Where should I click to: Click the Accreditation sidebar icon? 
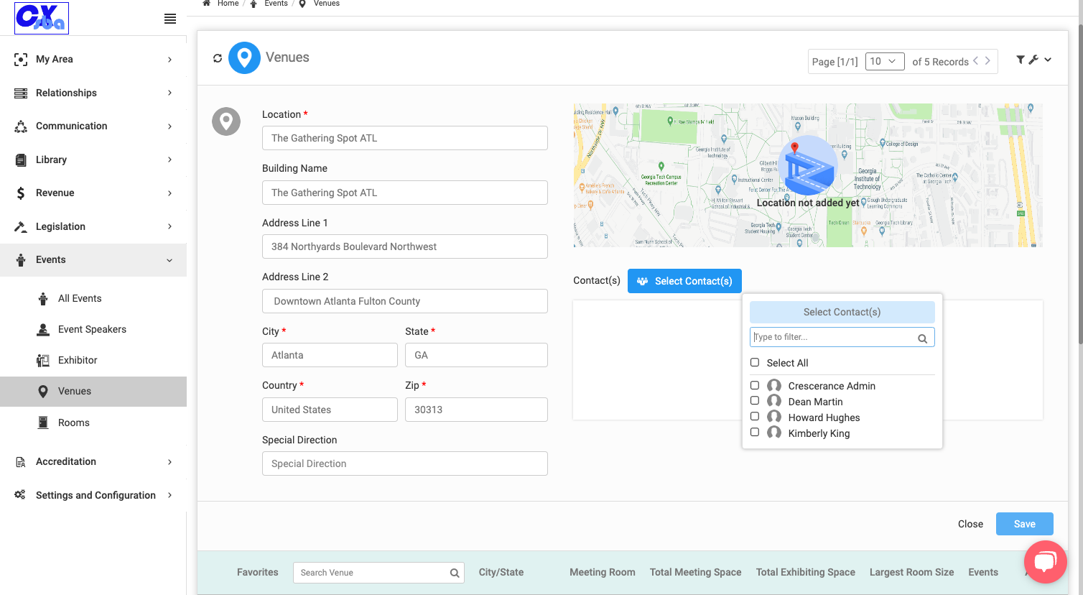click(x=21, y=462)
